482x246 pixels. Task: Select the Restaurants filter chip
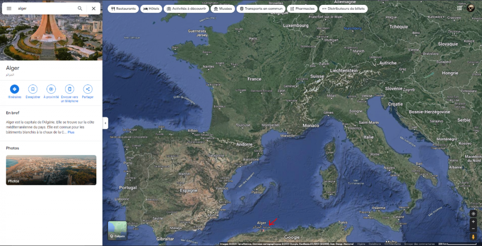[123, 9]
